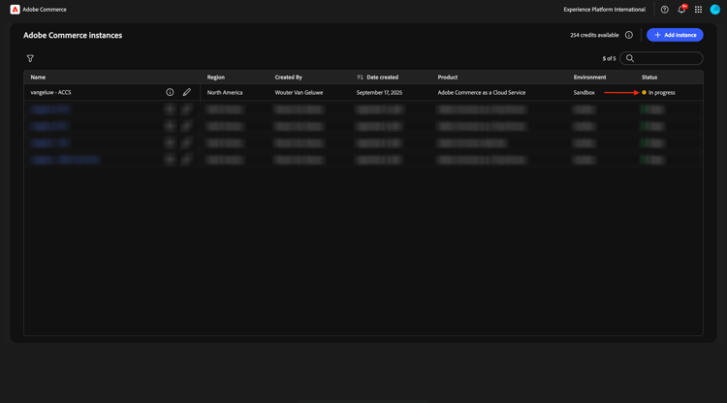Show info for vangeluw - ACCS instance

coord(170,92)
